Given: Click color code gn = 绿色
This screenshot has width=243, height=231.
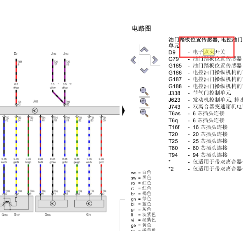Looking at the screenshot, I should (141, 199).
